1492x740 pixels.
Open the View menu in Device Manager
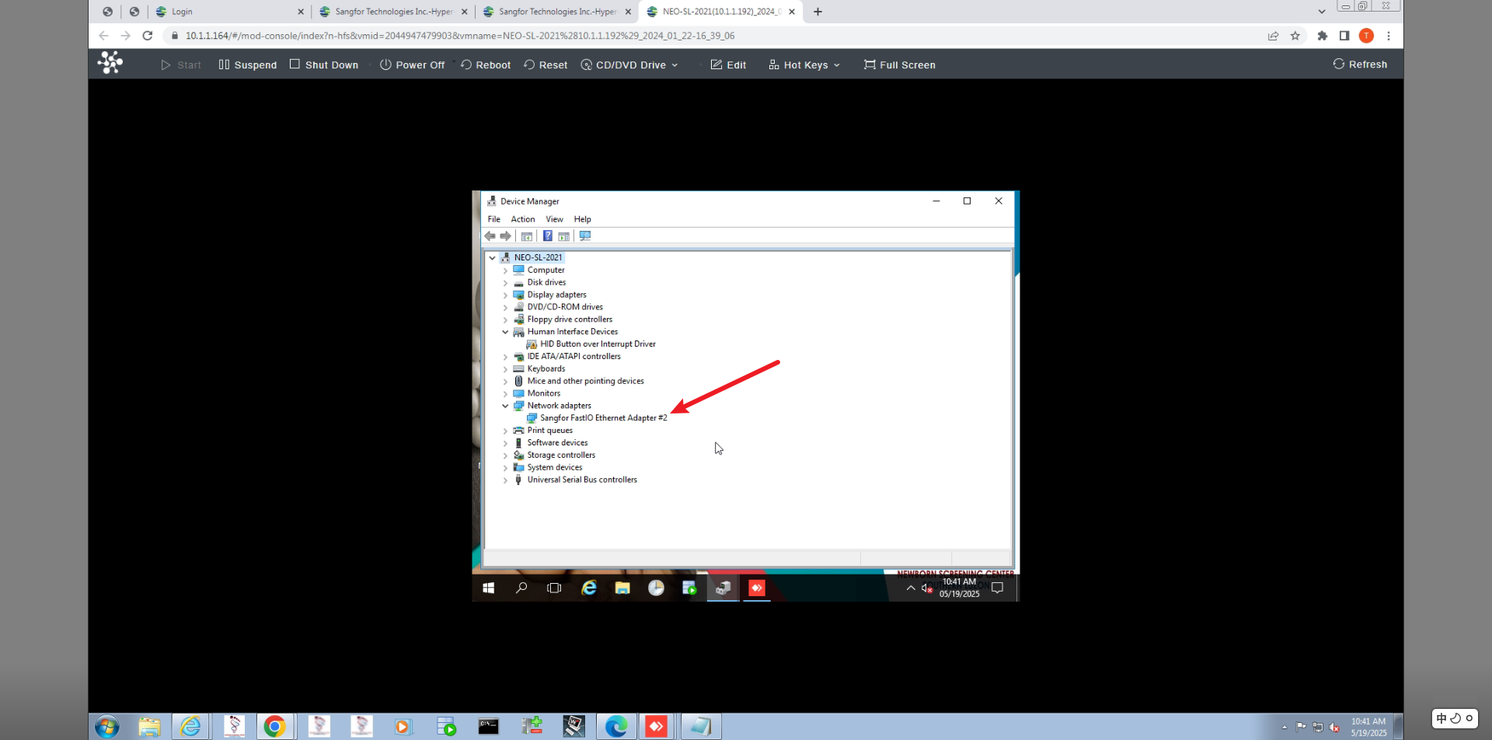[x=554, y=219]
